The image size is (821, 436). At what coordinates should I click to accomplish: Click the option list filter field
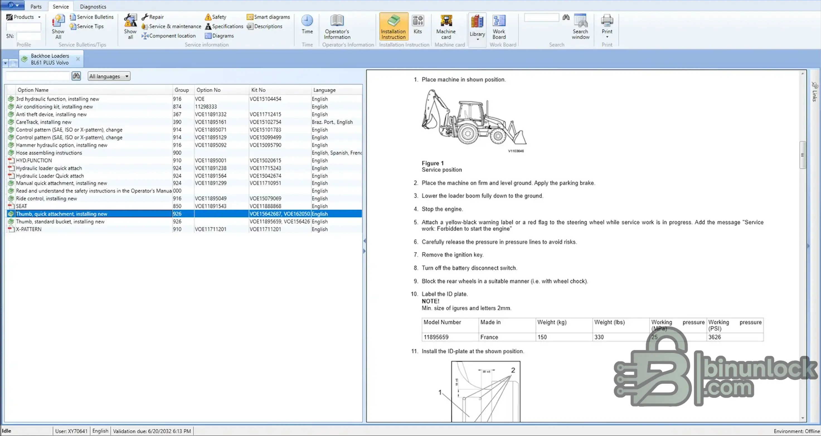point(38,76)
